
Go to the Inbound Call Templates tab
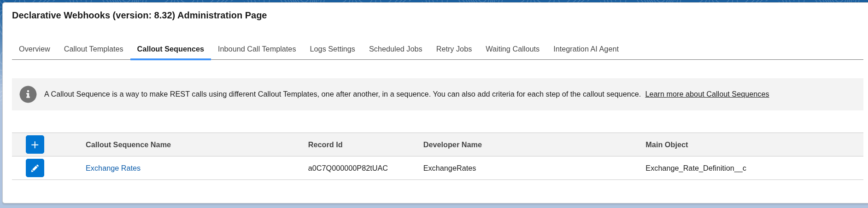click(x=257, y=49)
